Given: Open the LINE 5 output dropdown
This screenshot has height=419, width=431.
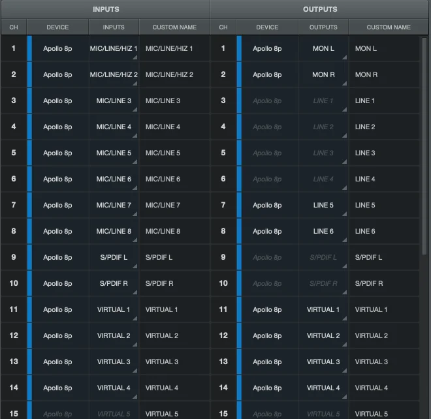Looking at the screenshot, I should (x=323, y=205).
